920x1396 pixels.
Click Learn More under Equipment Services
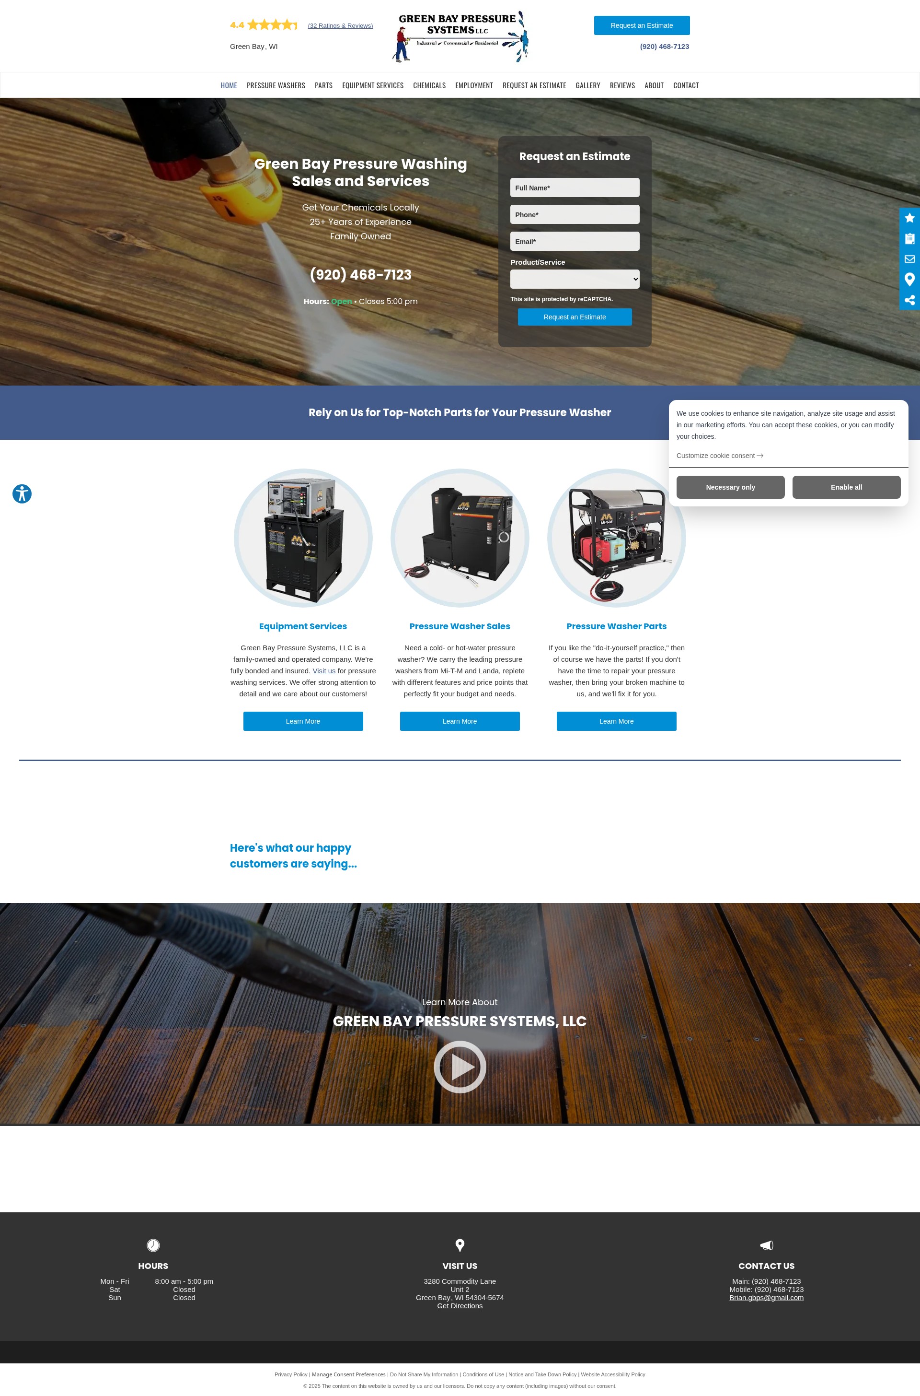coord(303,721)
